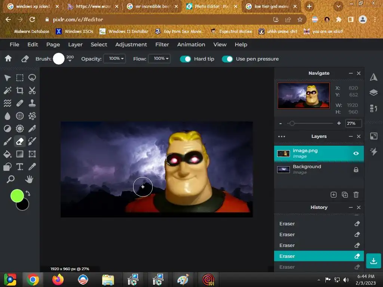Click zoom out minus button in Navigate

click(x=281, y=123)
